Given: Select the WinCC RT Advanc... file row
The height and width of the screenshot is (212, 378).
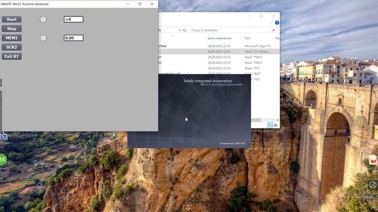Looking at the screenshot, I should click(x=219, y=51).
